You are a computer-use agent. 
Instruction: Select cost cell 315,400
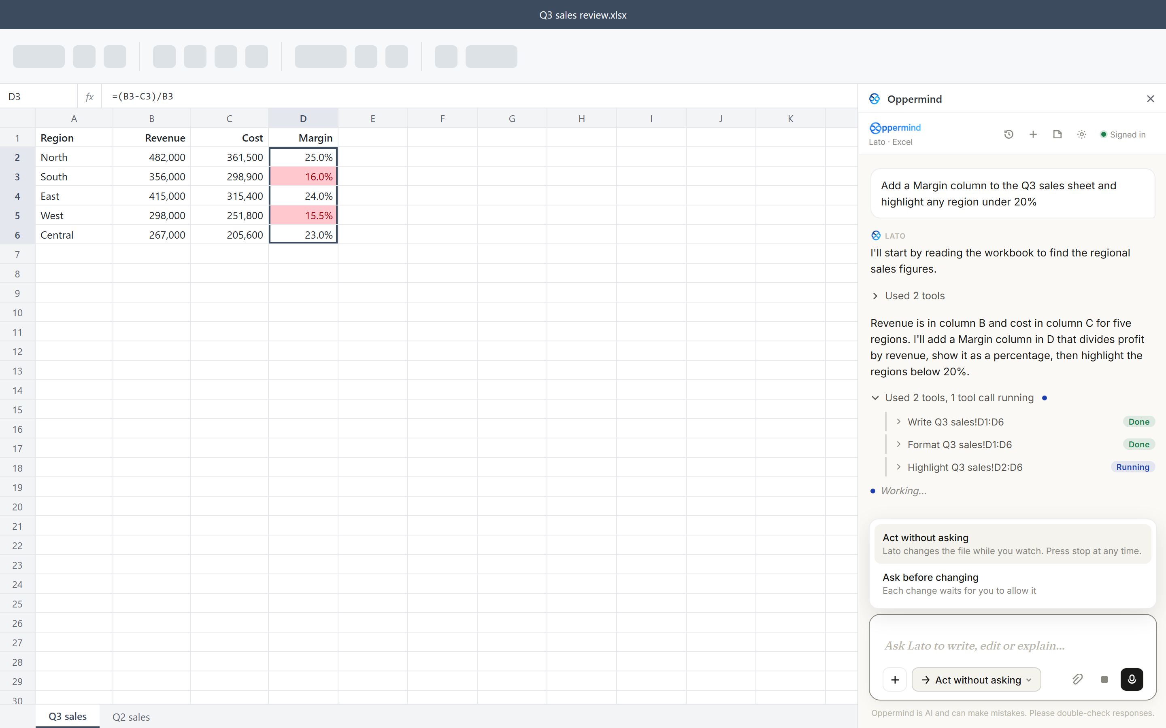point(229,196)
